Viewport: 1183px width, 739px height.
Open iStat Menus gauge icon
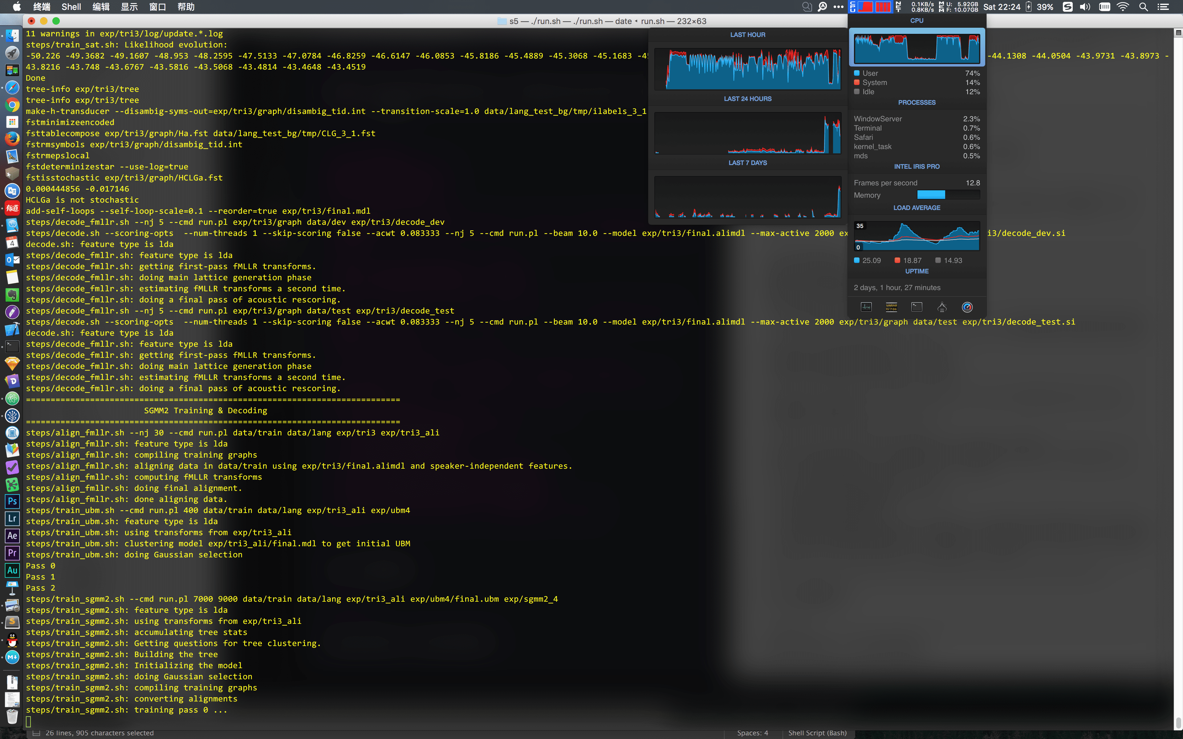967,307
